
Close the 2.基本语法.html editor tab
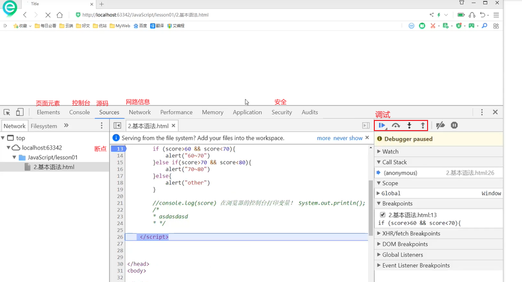click(x=173, y=126)
